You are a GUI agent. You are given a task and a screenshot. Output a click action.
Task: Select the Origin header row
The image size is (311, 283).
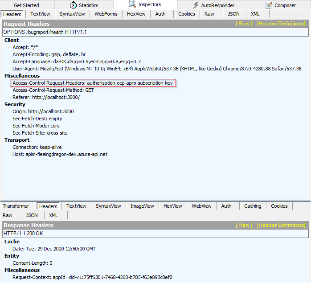43,111
